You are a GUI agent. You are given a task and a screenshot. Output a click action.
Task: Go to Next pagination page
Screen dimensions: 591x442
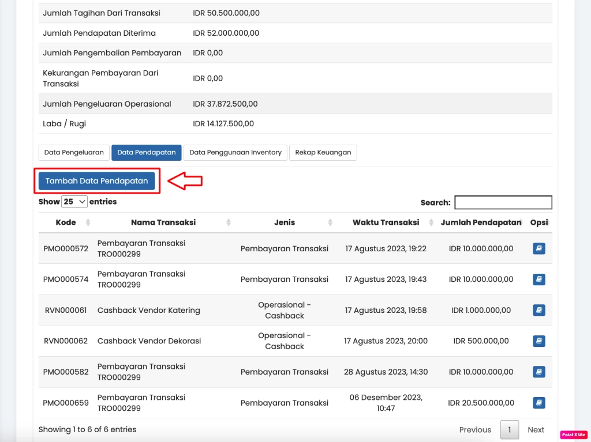[536, 430]
